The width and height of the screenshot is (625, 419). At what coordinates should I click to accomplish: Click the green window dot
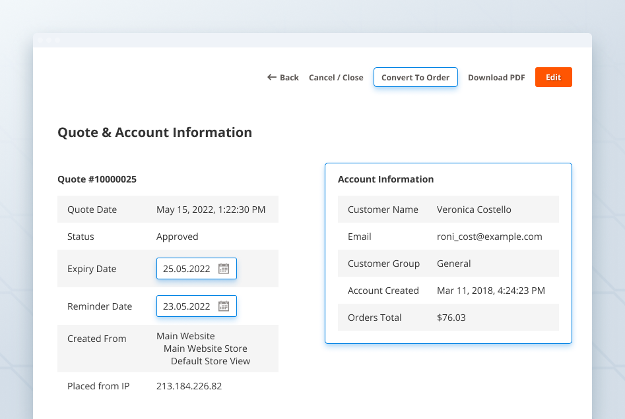(57, 39)
